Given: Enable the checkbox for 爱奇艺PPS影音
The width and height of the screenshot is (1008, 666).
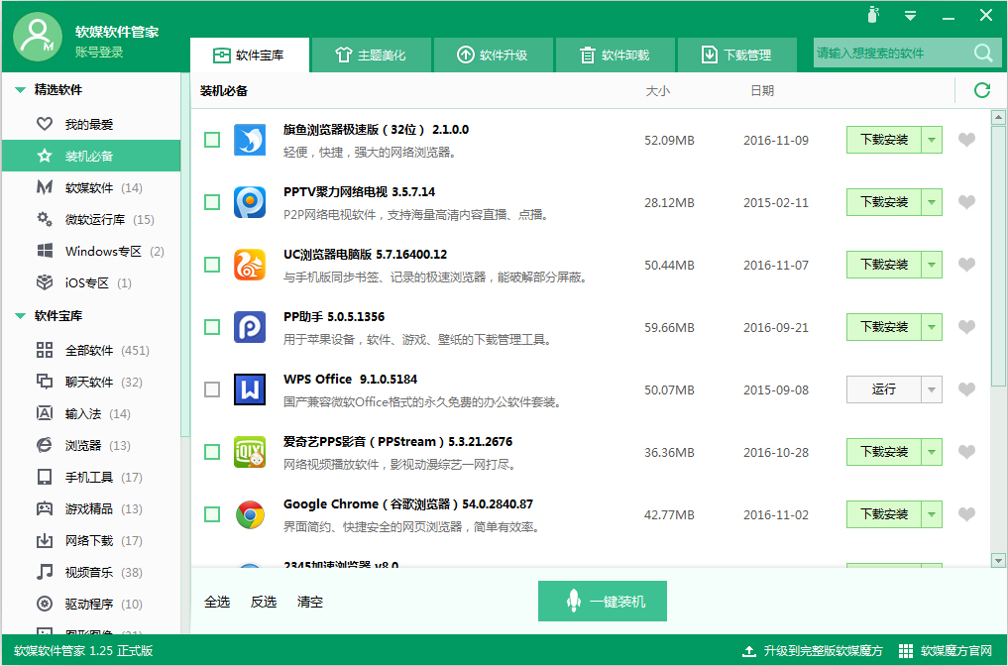Looking at the screenshot, I should tap(211, 452).
